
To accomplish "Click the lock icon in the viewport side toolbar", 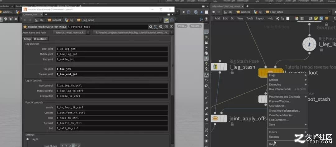I will pyautogui.click(x=206, y=42).
